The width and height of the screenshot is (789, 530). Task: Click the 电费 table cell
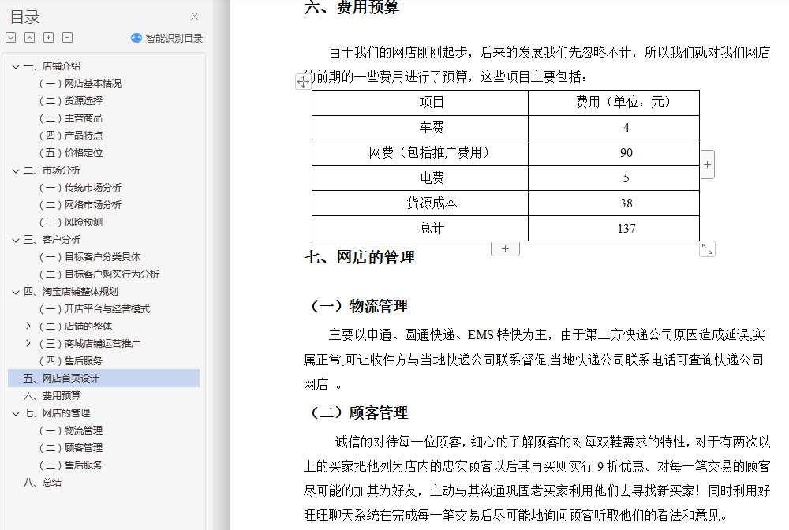point(421,177)
